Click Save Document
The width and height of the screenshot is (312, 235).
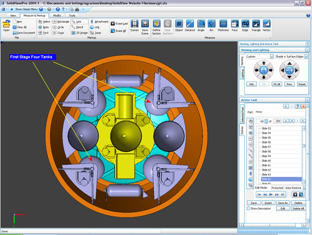(24, 33)
